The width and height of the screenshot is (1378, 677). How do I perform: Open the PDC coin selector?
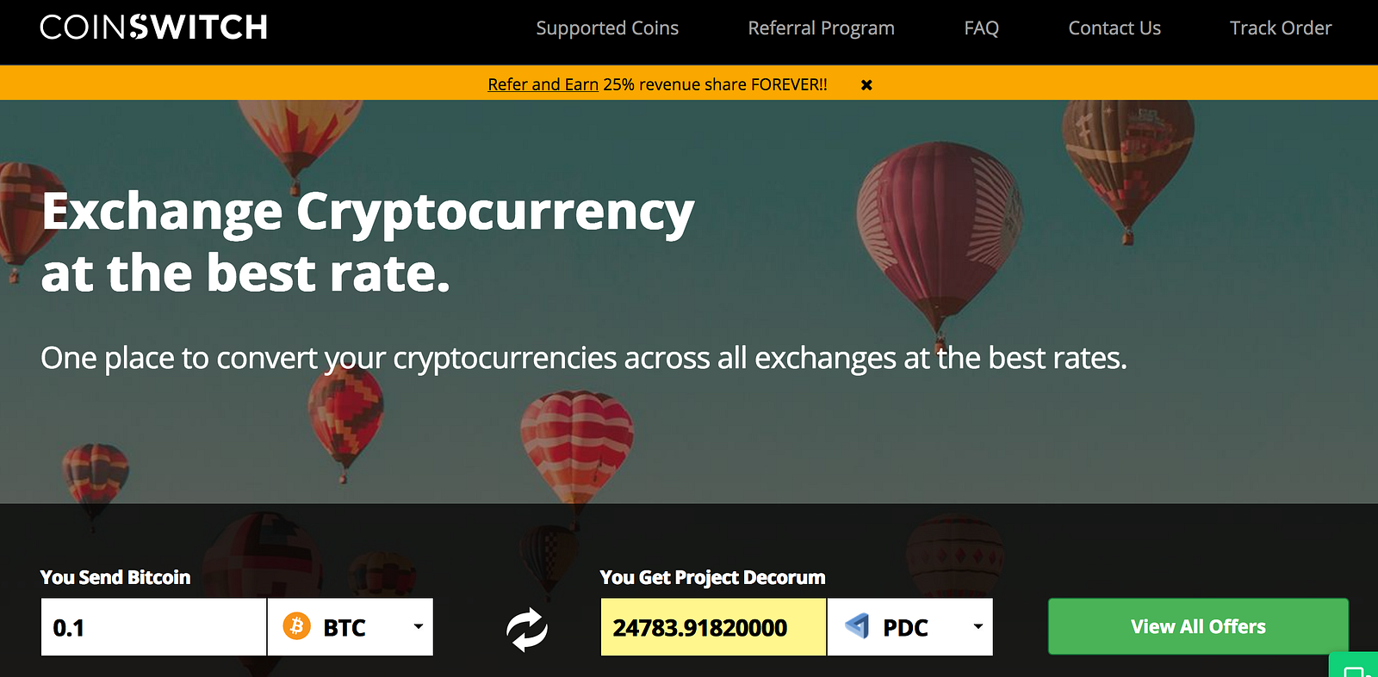pyautogui.click(x=910, y=627)
